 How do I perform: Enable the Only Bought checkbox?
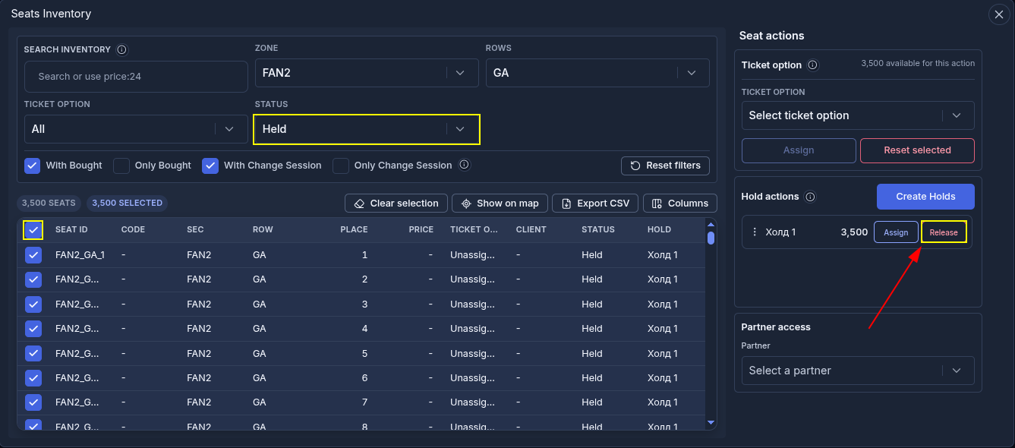click(x=121, y=166)
